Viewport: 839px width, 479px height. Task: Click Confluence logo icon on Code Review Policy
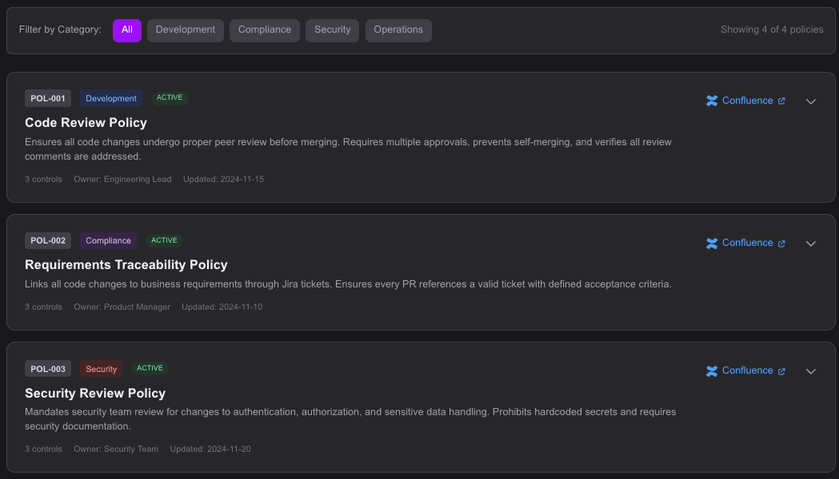coord(712,101)
